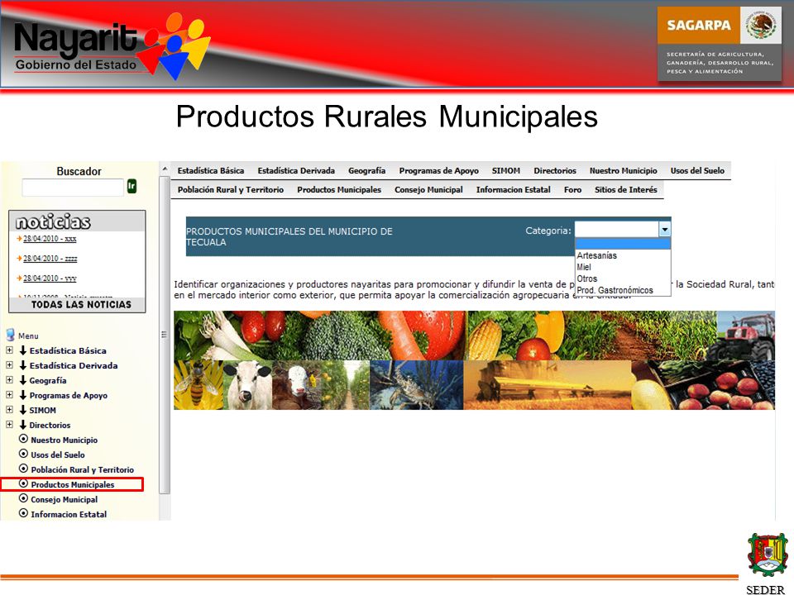
Task: Expand the Directorios tree node
Action: point(9,425)
